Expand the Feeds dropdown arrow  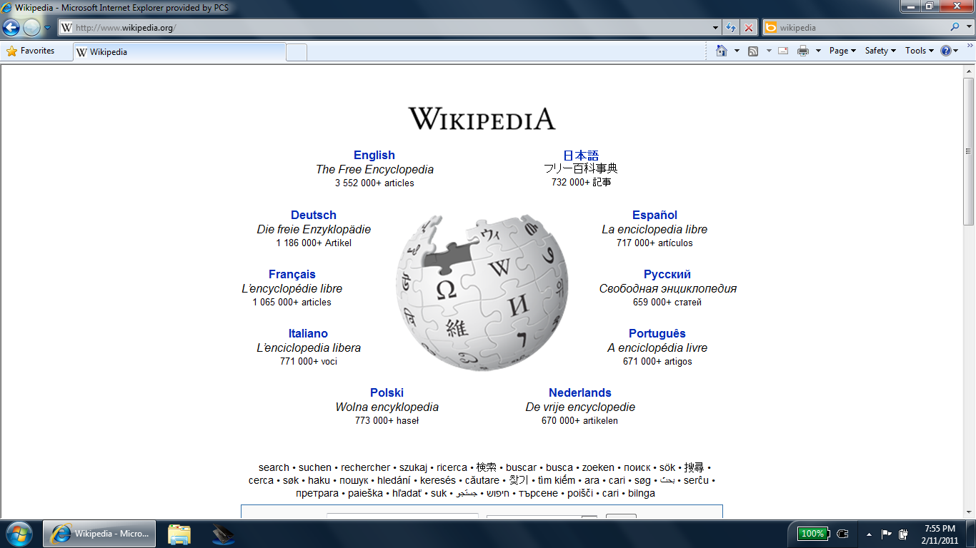click(769, 51)
